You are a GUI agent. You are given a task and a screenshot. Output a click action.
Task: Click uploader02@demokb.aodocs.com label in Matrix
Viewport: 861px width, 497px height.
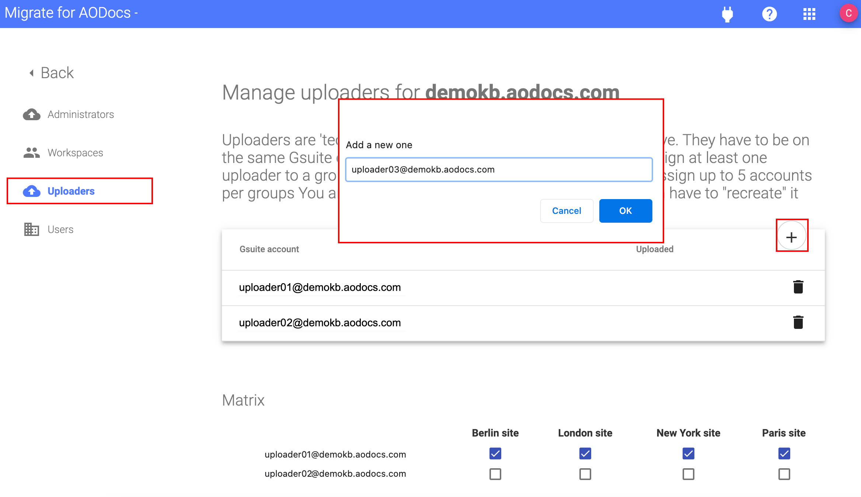335,473
